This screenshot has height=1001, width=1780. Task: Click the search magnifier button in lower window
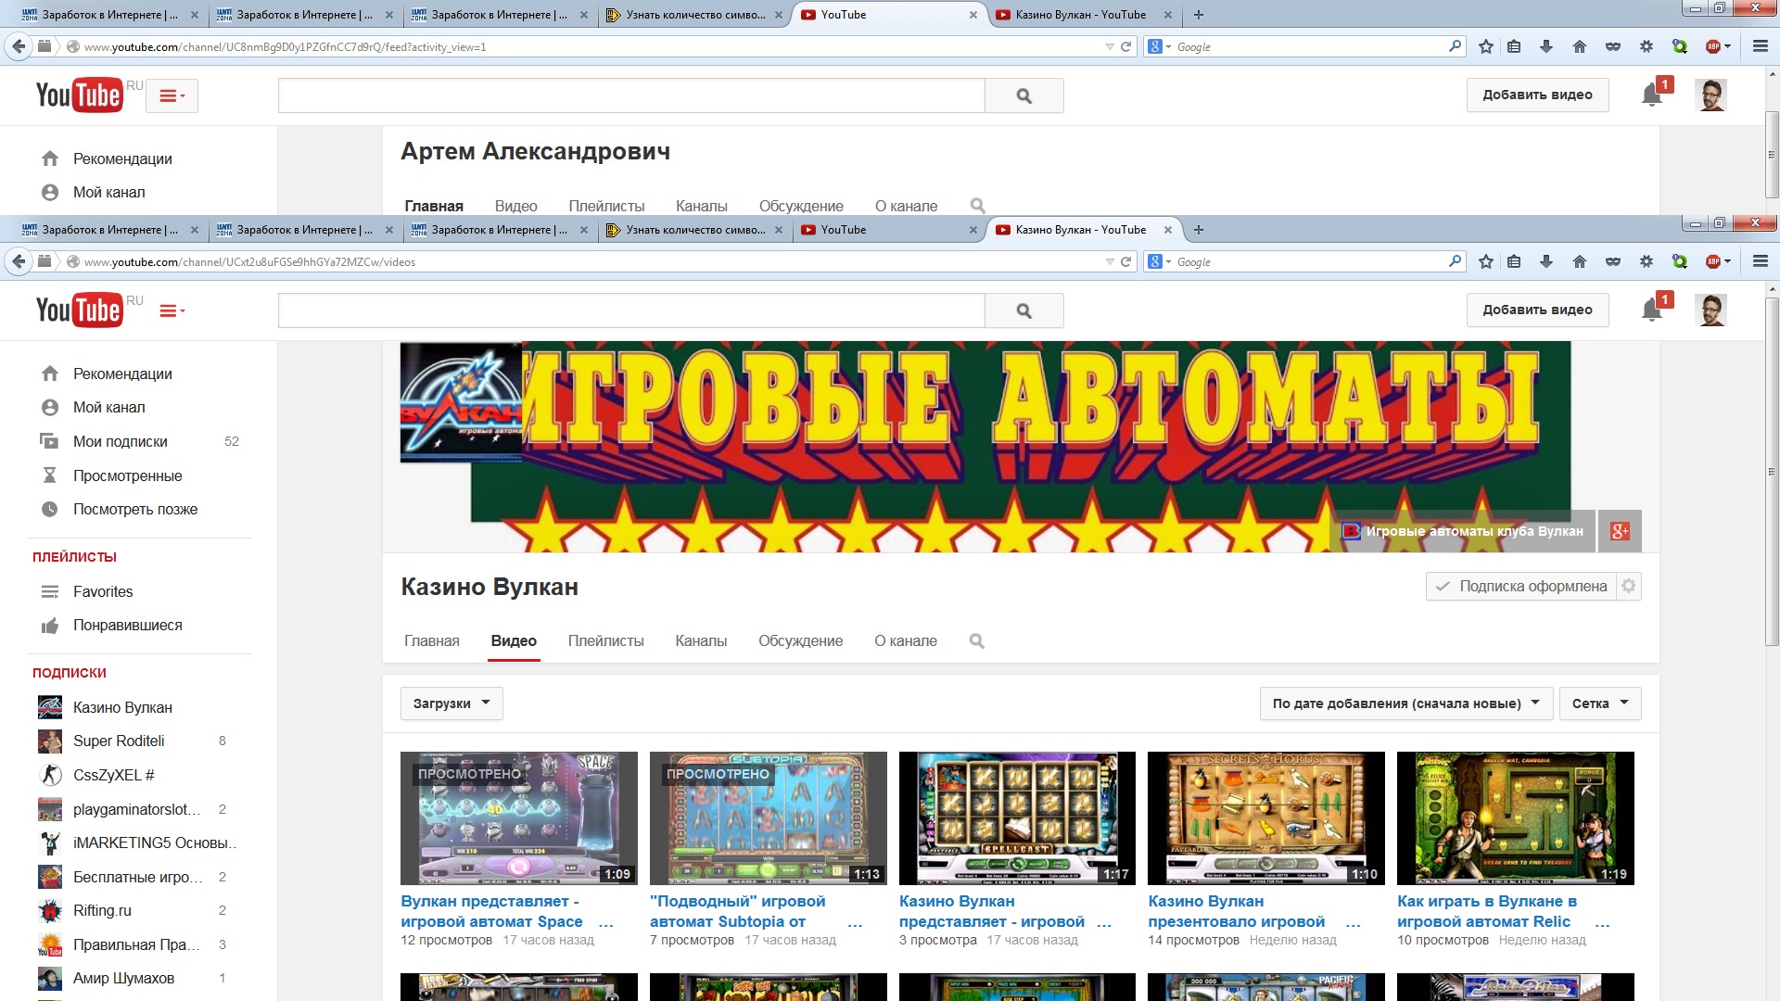[x=1023, y=310]
